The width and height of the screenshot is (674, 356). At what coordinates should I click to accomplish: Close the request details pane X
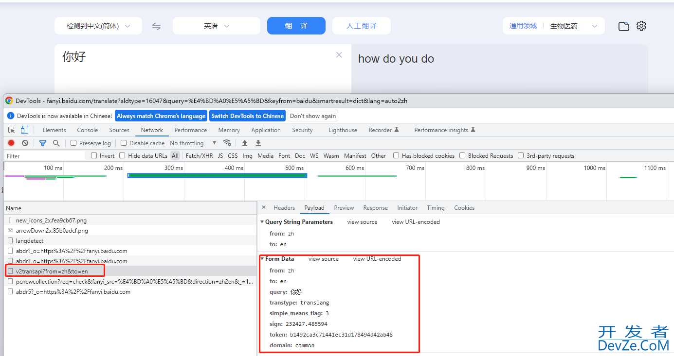(x=264, y=207)
